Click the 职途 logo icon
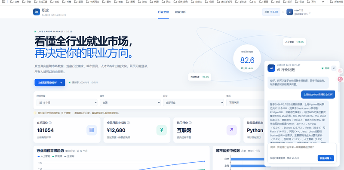Viewport: 344px width, 170px height. point(37,12)
